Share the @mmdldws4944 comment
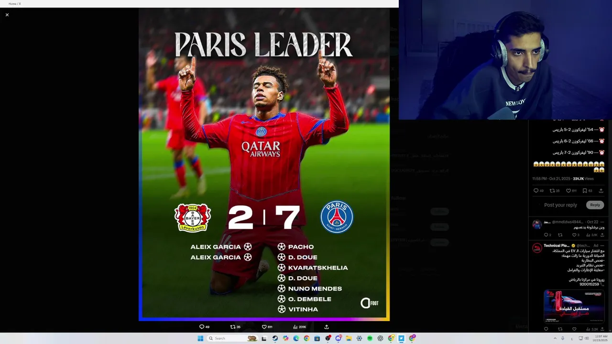 pyautogui.click(x=602, y=235)
